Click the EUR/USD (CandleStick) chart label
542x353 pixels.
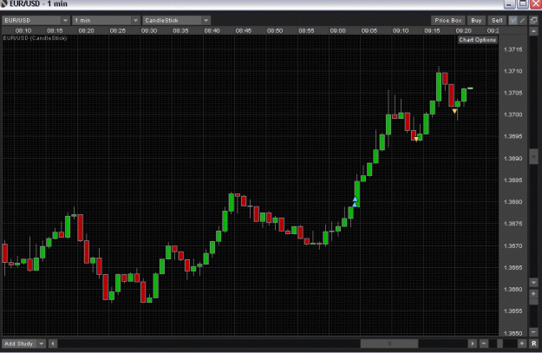pos(35,38)
